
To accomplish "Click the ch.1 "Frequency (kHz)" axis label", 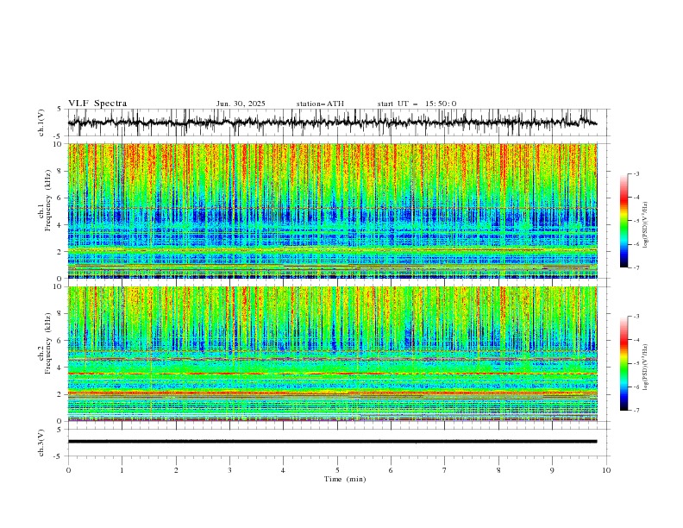I will [x=47, y=200].
